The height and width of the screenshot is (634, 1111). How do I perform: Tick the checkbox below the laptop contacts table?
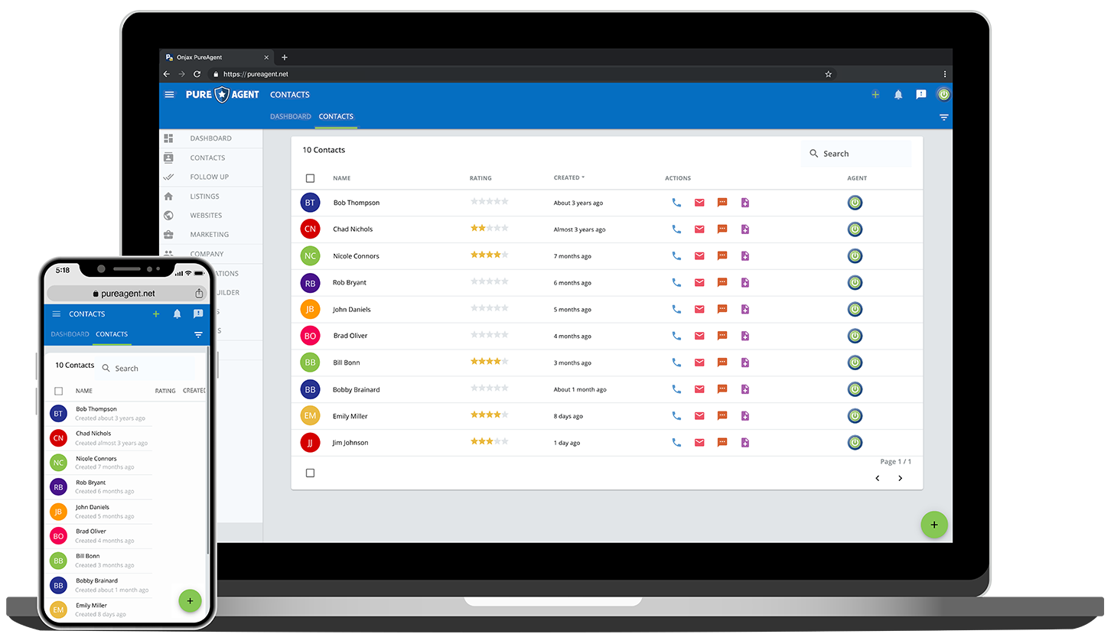click(x=310, y=473)
